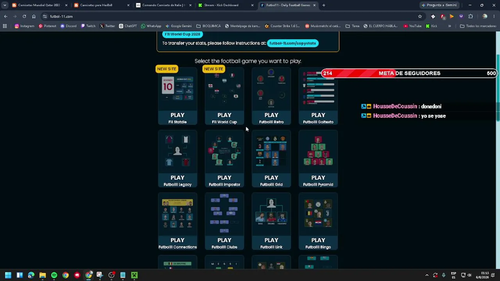
Task: Play the Futbol11 Link game
Action: click(271, 221)
